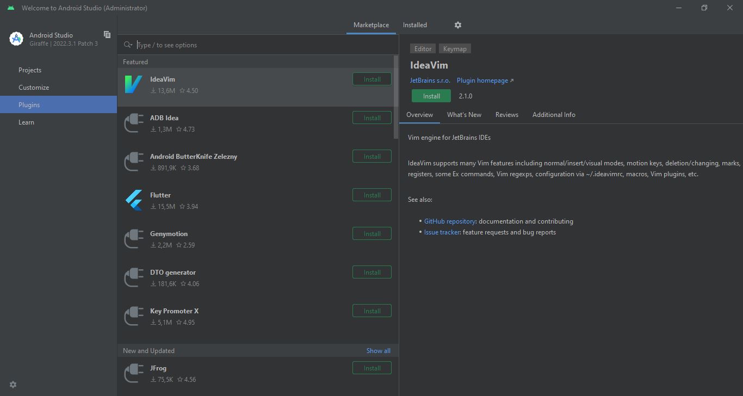Click the plugin list vertical scrollbar
The image size is (743, 396).
click(396, 97)
